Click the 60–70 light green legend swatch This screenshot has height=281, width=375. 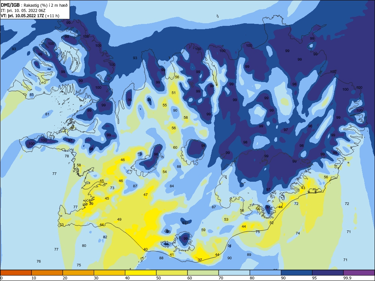coord(203,273)
